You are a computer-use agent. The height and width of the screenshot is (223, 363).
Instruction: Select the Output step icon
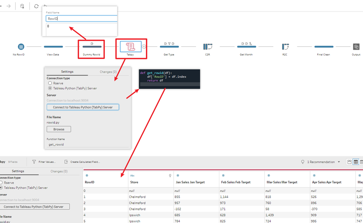click(356, 47)
